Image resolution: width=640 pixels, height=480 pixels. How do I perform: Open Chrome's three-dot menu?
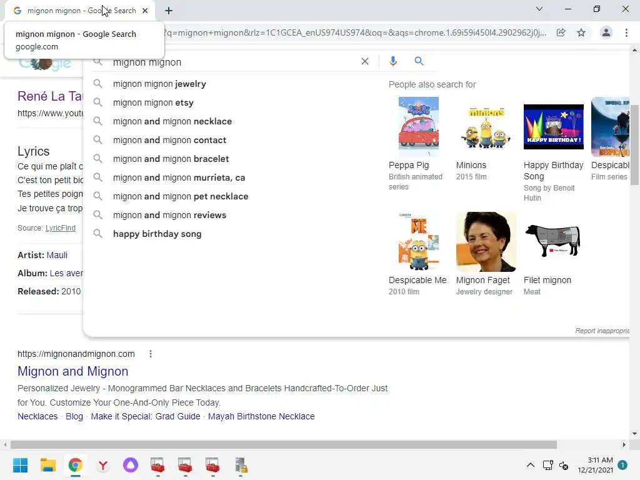coord(626,32)
